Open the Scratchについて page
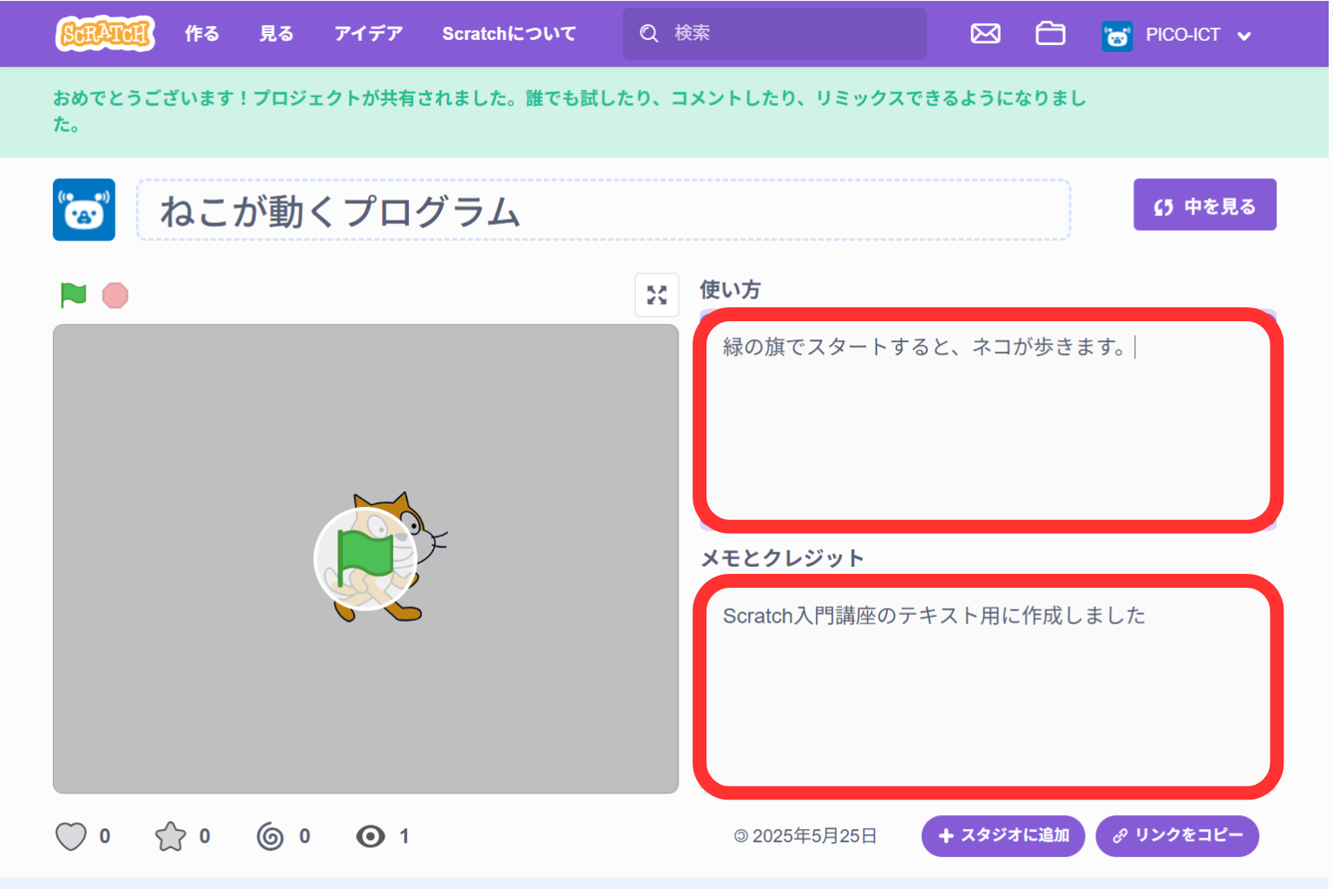 coord(509,33)
